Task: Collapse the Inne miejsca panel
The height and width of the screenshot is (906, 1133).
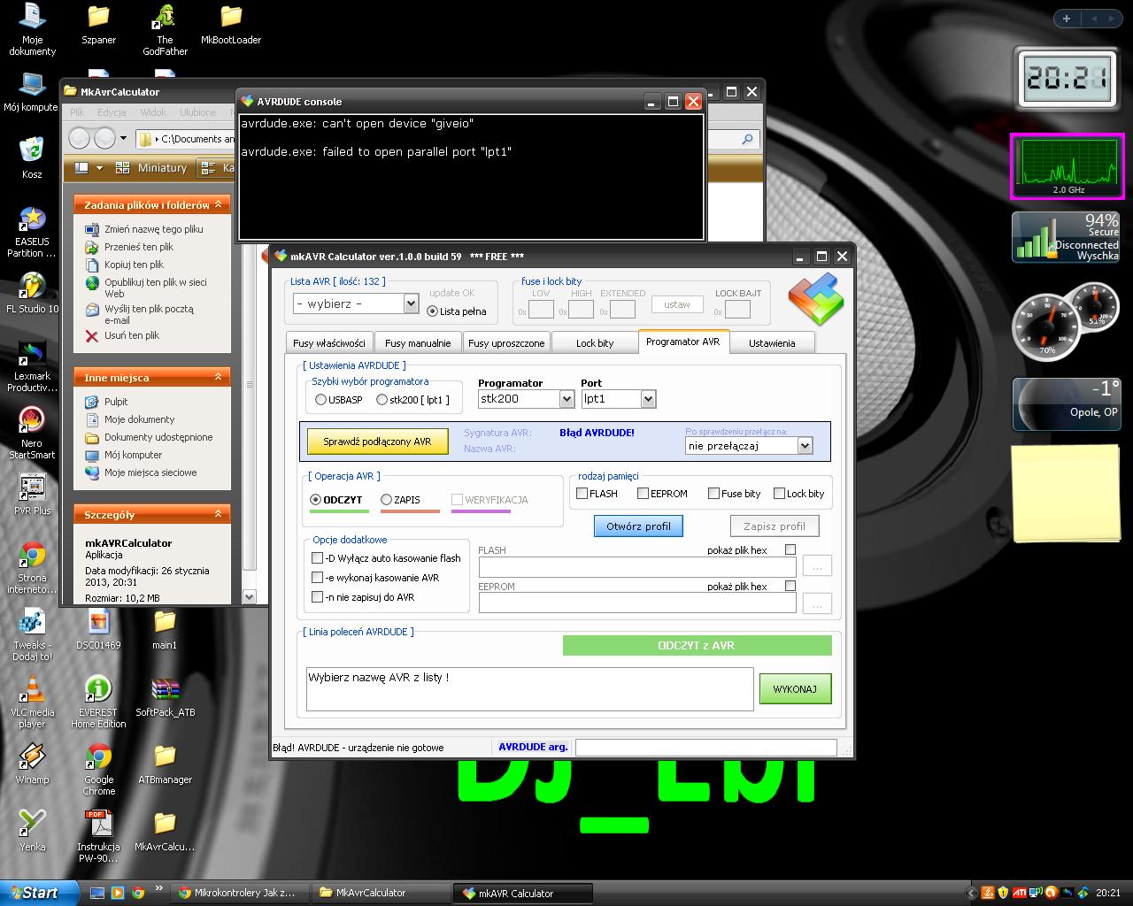Action: pyautogui.click(x=218, y=377)
